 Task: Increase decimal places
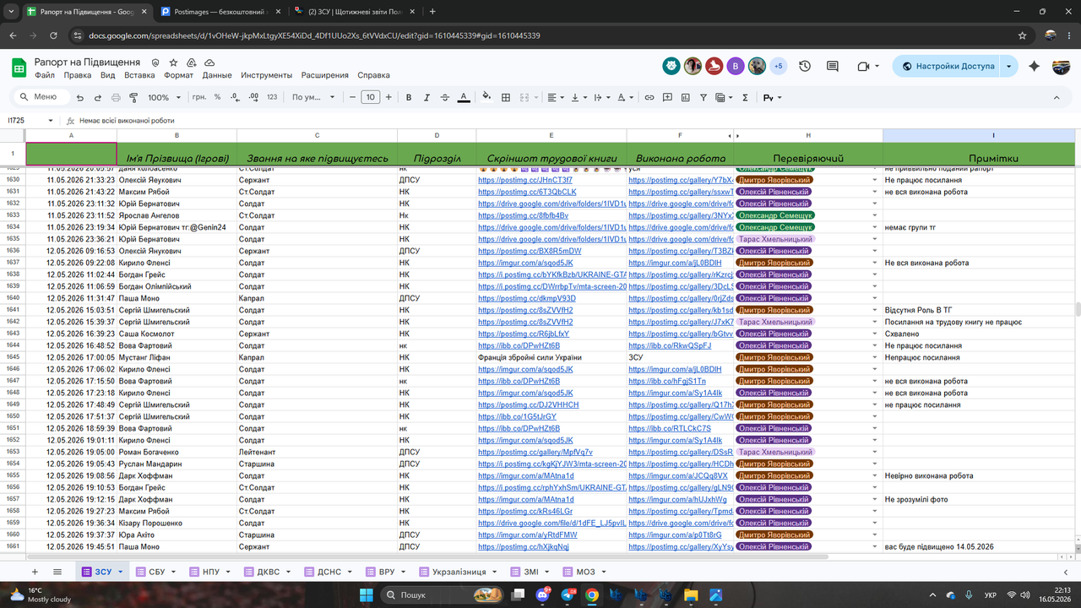(253, 97)
